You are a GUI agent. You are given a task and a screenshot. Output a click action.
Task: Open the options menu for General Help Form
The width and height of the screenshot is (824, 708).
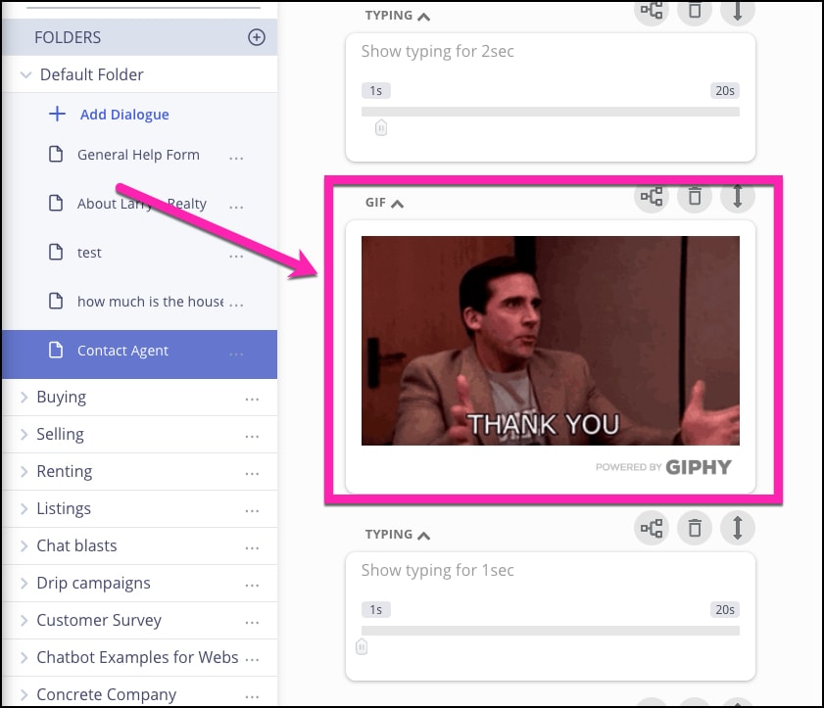tap(235, 155)
